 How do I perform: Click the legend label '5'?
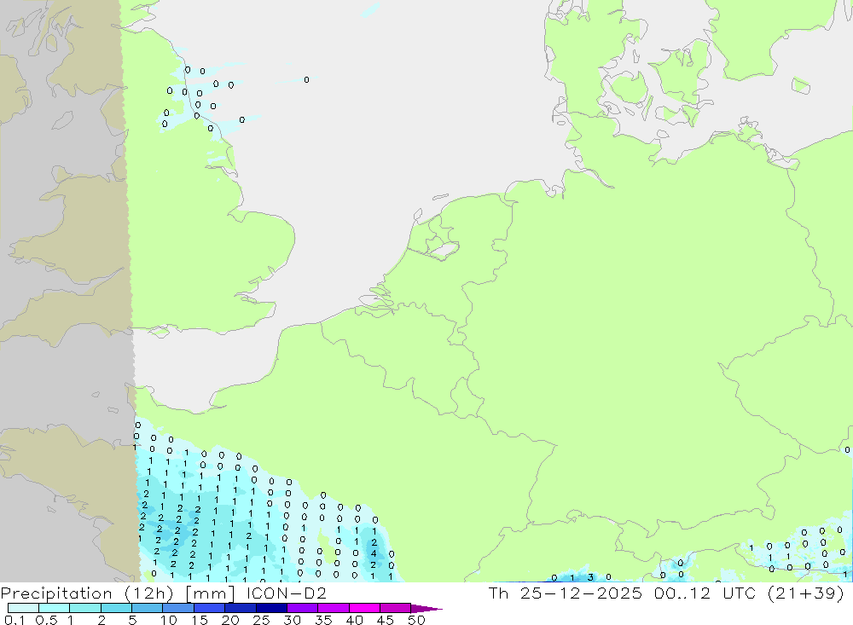[132, 620]
